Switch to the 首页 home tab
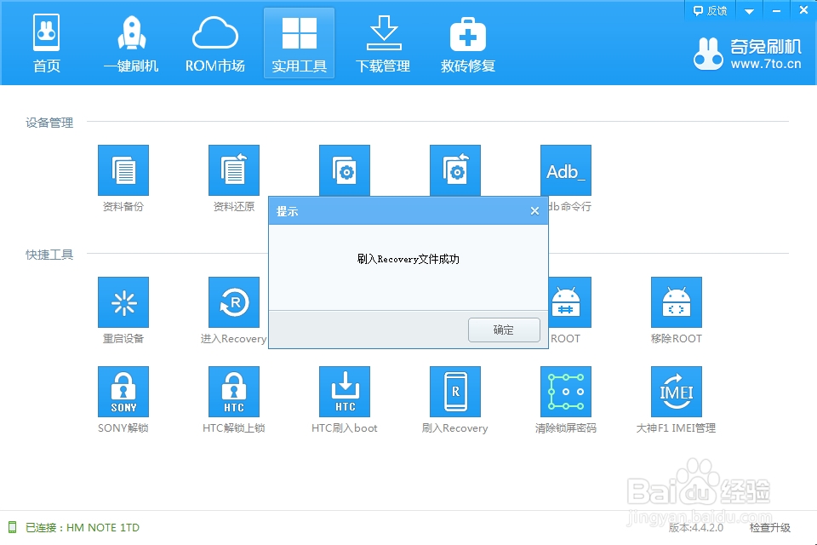The height and width of the screenshot is (545, 817). [47, 41]
